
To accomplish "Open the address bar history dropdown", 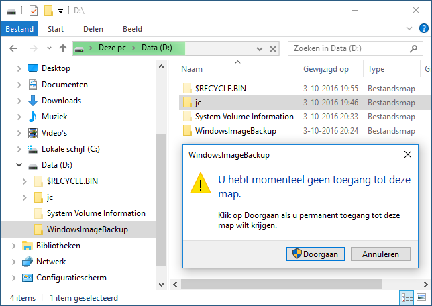I will (x=259, y=49).
